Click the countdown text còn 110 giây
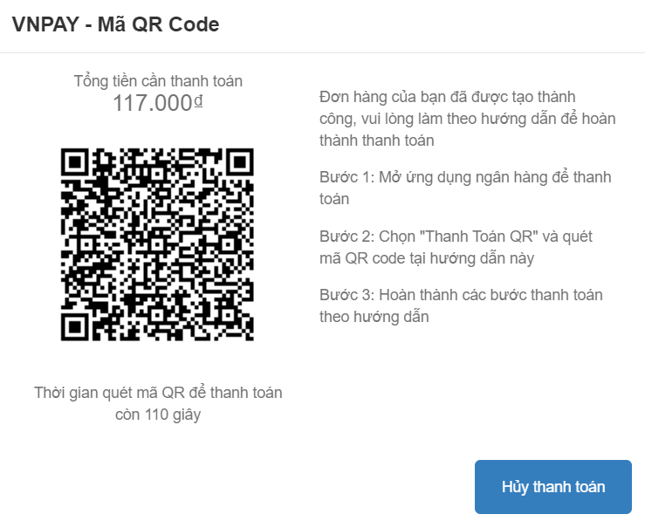This screenshot has width=645, height=528. 158,415
